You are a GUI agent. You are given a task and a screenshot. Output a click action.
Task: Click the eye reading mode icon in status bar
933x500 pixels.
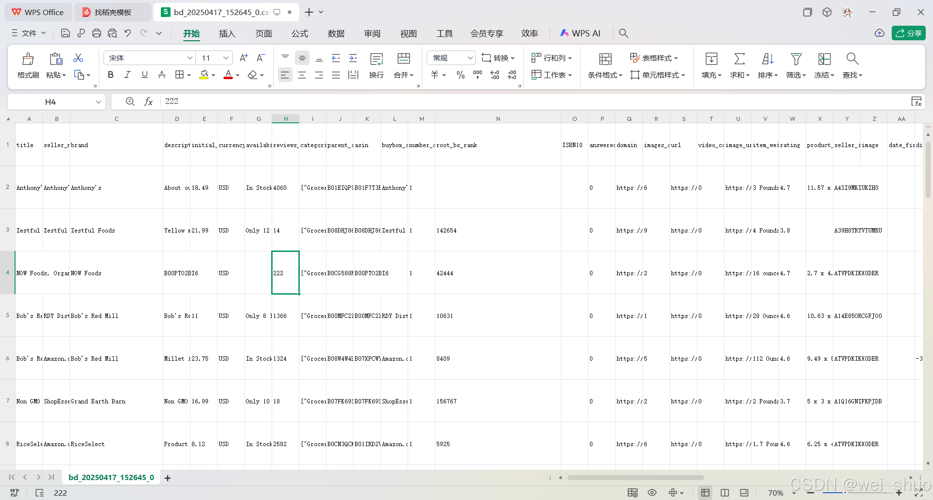coord(652,493)
